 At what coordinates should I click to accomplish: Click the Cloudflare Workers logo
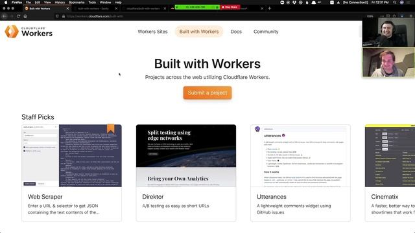tap(29, 32)
